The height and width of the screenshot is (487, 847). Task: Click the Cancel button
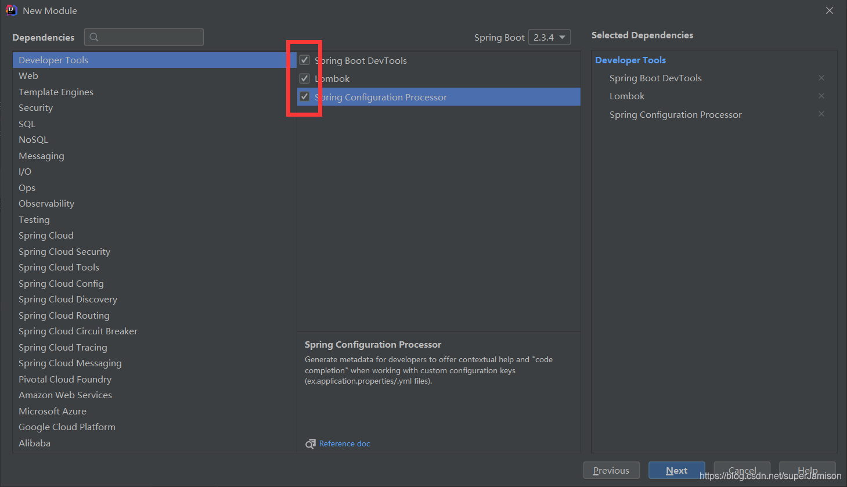click(742, 470)
